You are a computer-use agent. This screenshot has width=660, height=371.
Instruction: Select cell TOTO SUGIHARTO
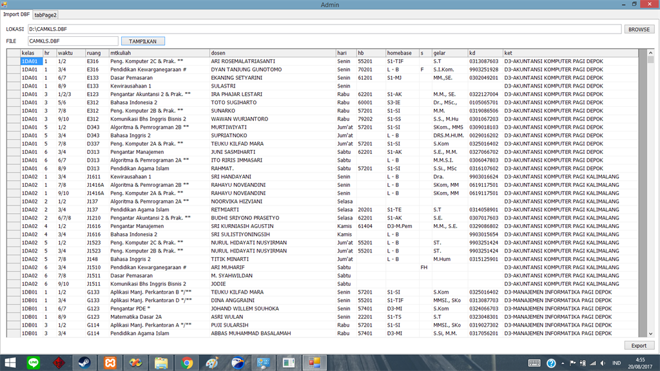(273, 102)
